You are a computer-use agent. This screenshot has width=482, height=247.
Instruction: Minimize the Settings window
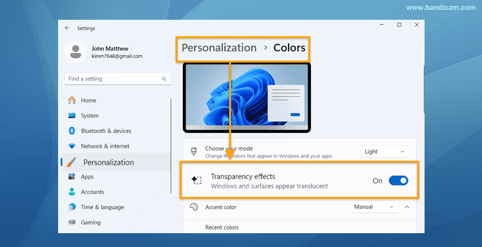point(382,25)
